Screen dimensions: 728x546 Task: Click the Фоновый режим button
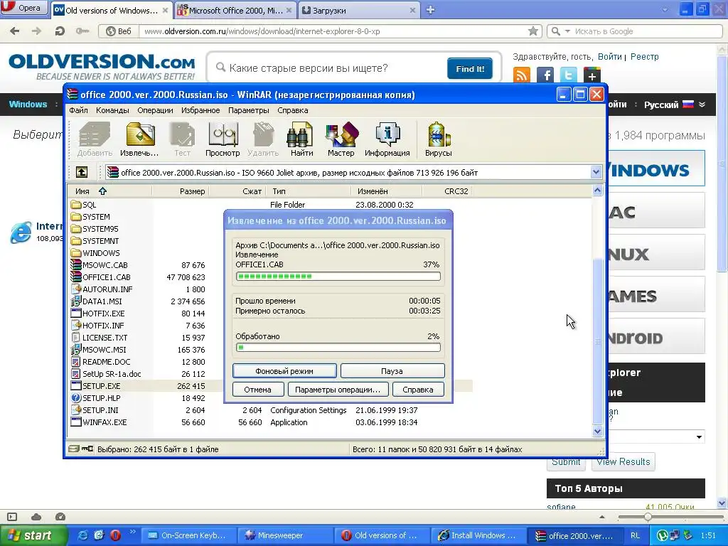point(284,371)
